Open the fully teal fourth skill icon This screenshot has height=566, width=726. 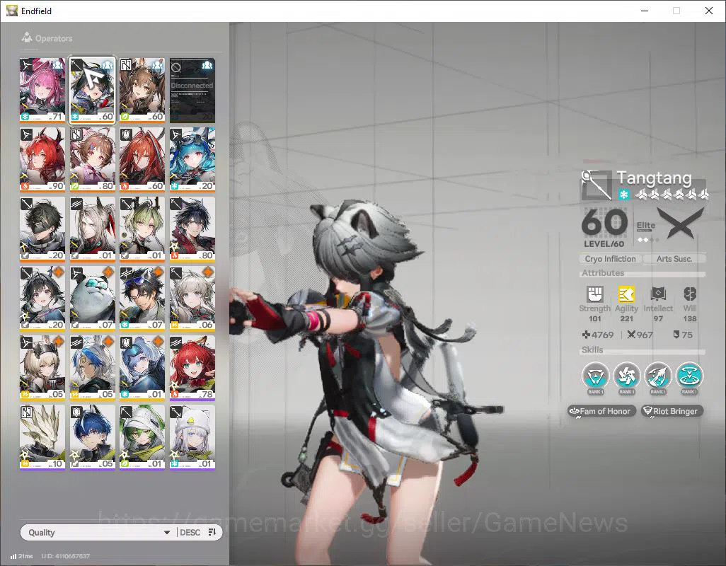[x=689, y=375]
